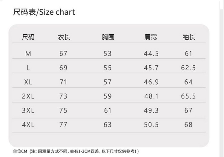Click the 衣长 column header
This screenshot has height=157, width=224.
tap(64, 37)
